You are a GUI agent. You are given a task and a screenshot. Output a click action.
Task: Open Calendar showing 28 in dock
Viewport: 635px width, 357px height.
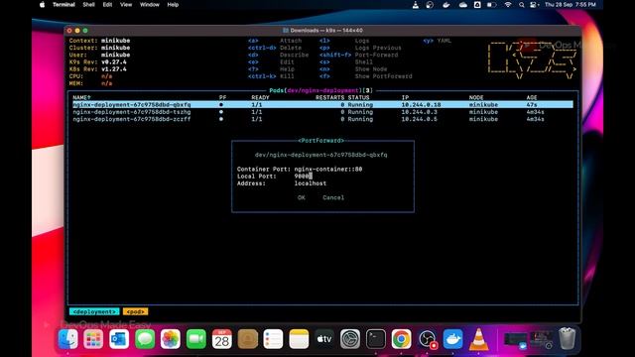click(222, 339)
